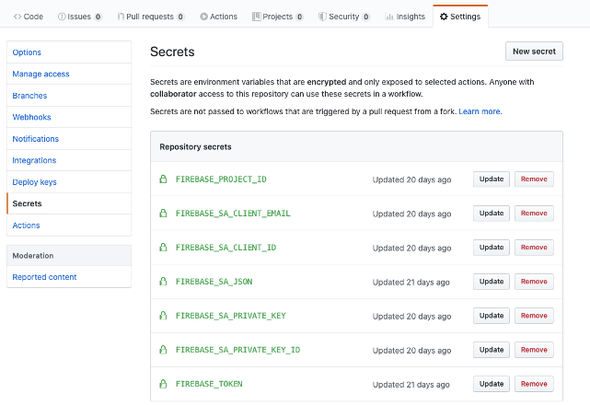Click the FIREBASE_SA_PRIVATE_KEY_ID secret name
Image resolution: width=590 pixels, height=405 pixels.
(x=237, y=350)
